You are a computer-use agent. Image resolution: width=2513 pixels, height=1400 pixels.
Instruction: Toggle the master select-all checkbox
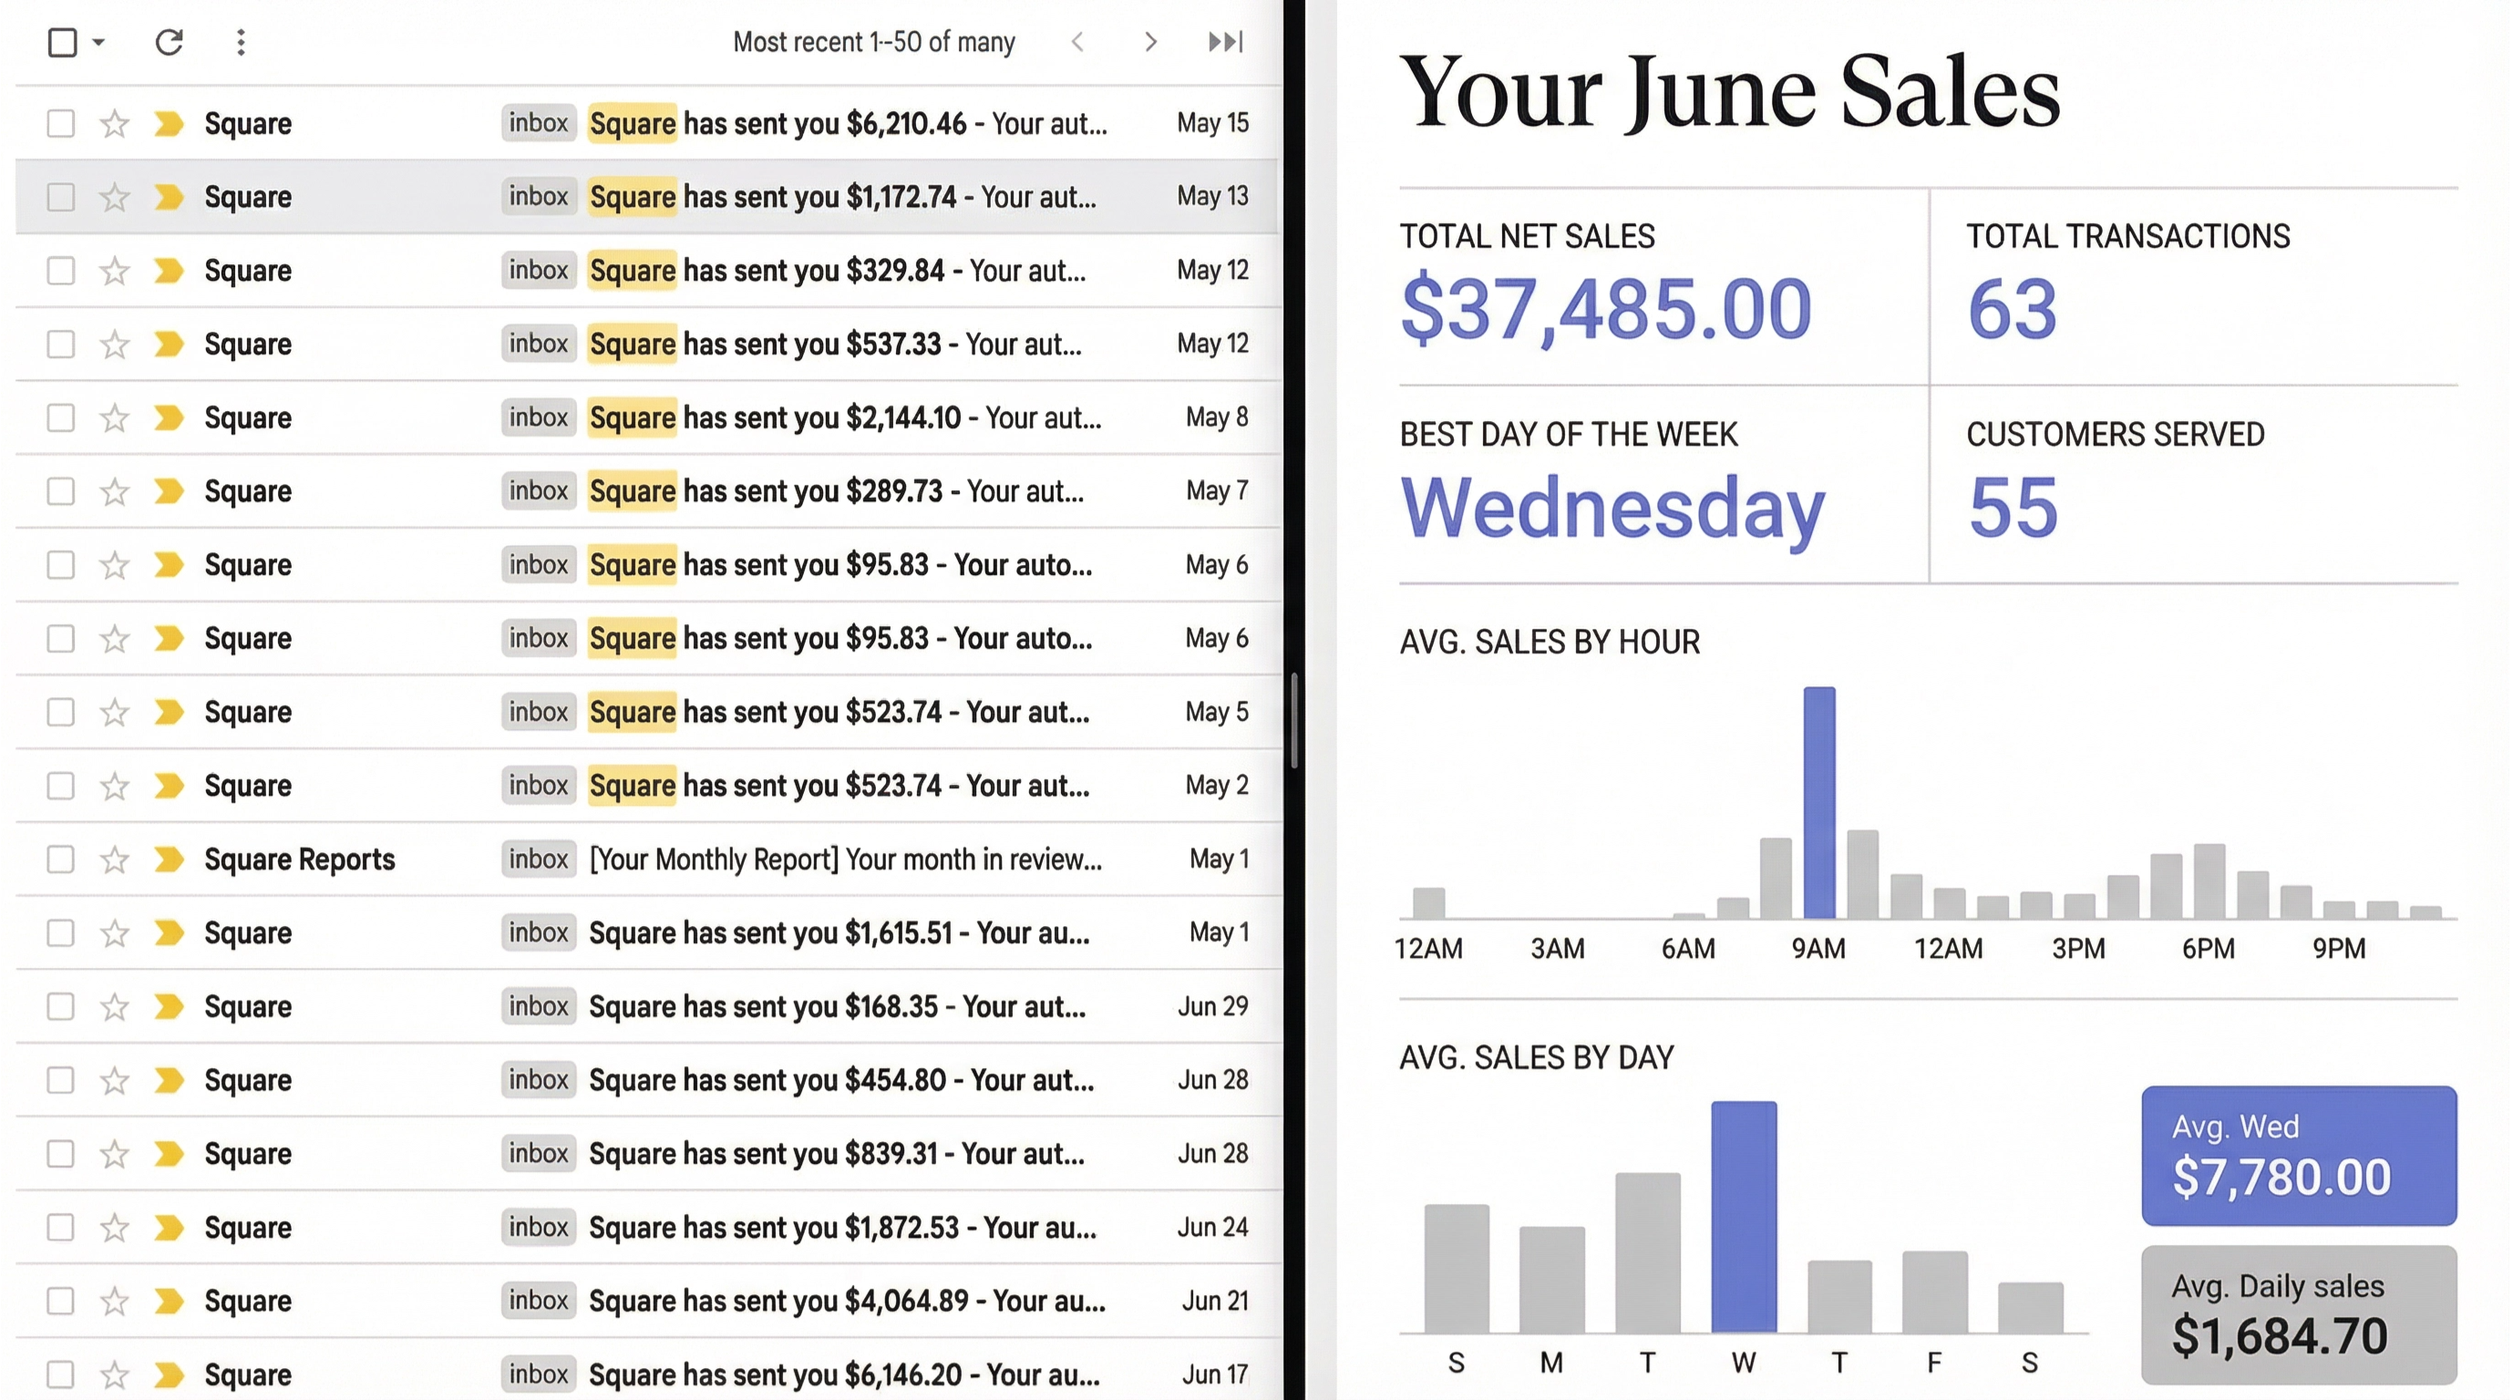click(x=62, y=42)
